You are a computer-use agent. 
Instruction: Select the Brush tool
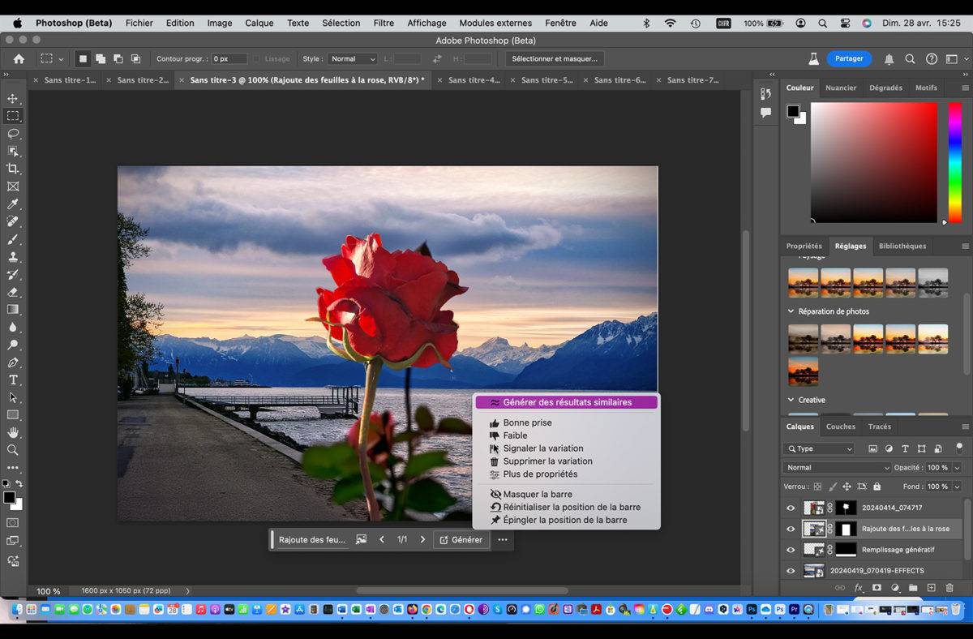click(12, 239)
